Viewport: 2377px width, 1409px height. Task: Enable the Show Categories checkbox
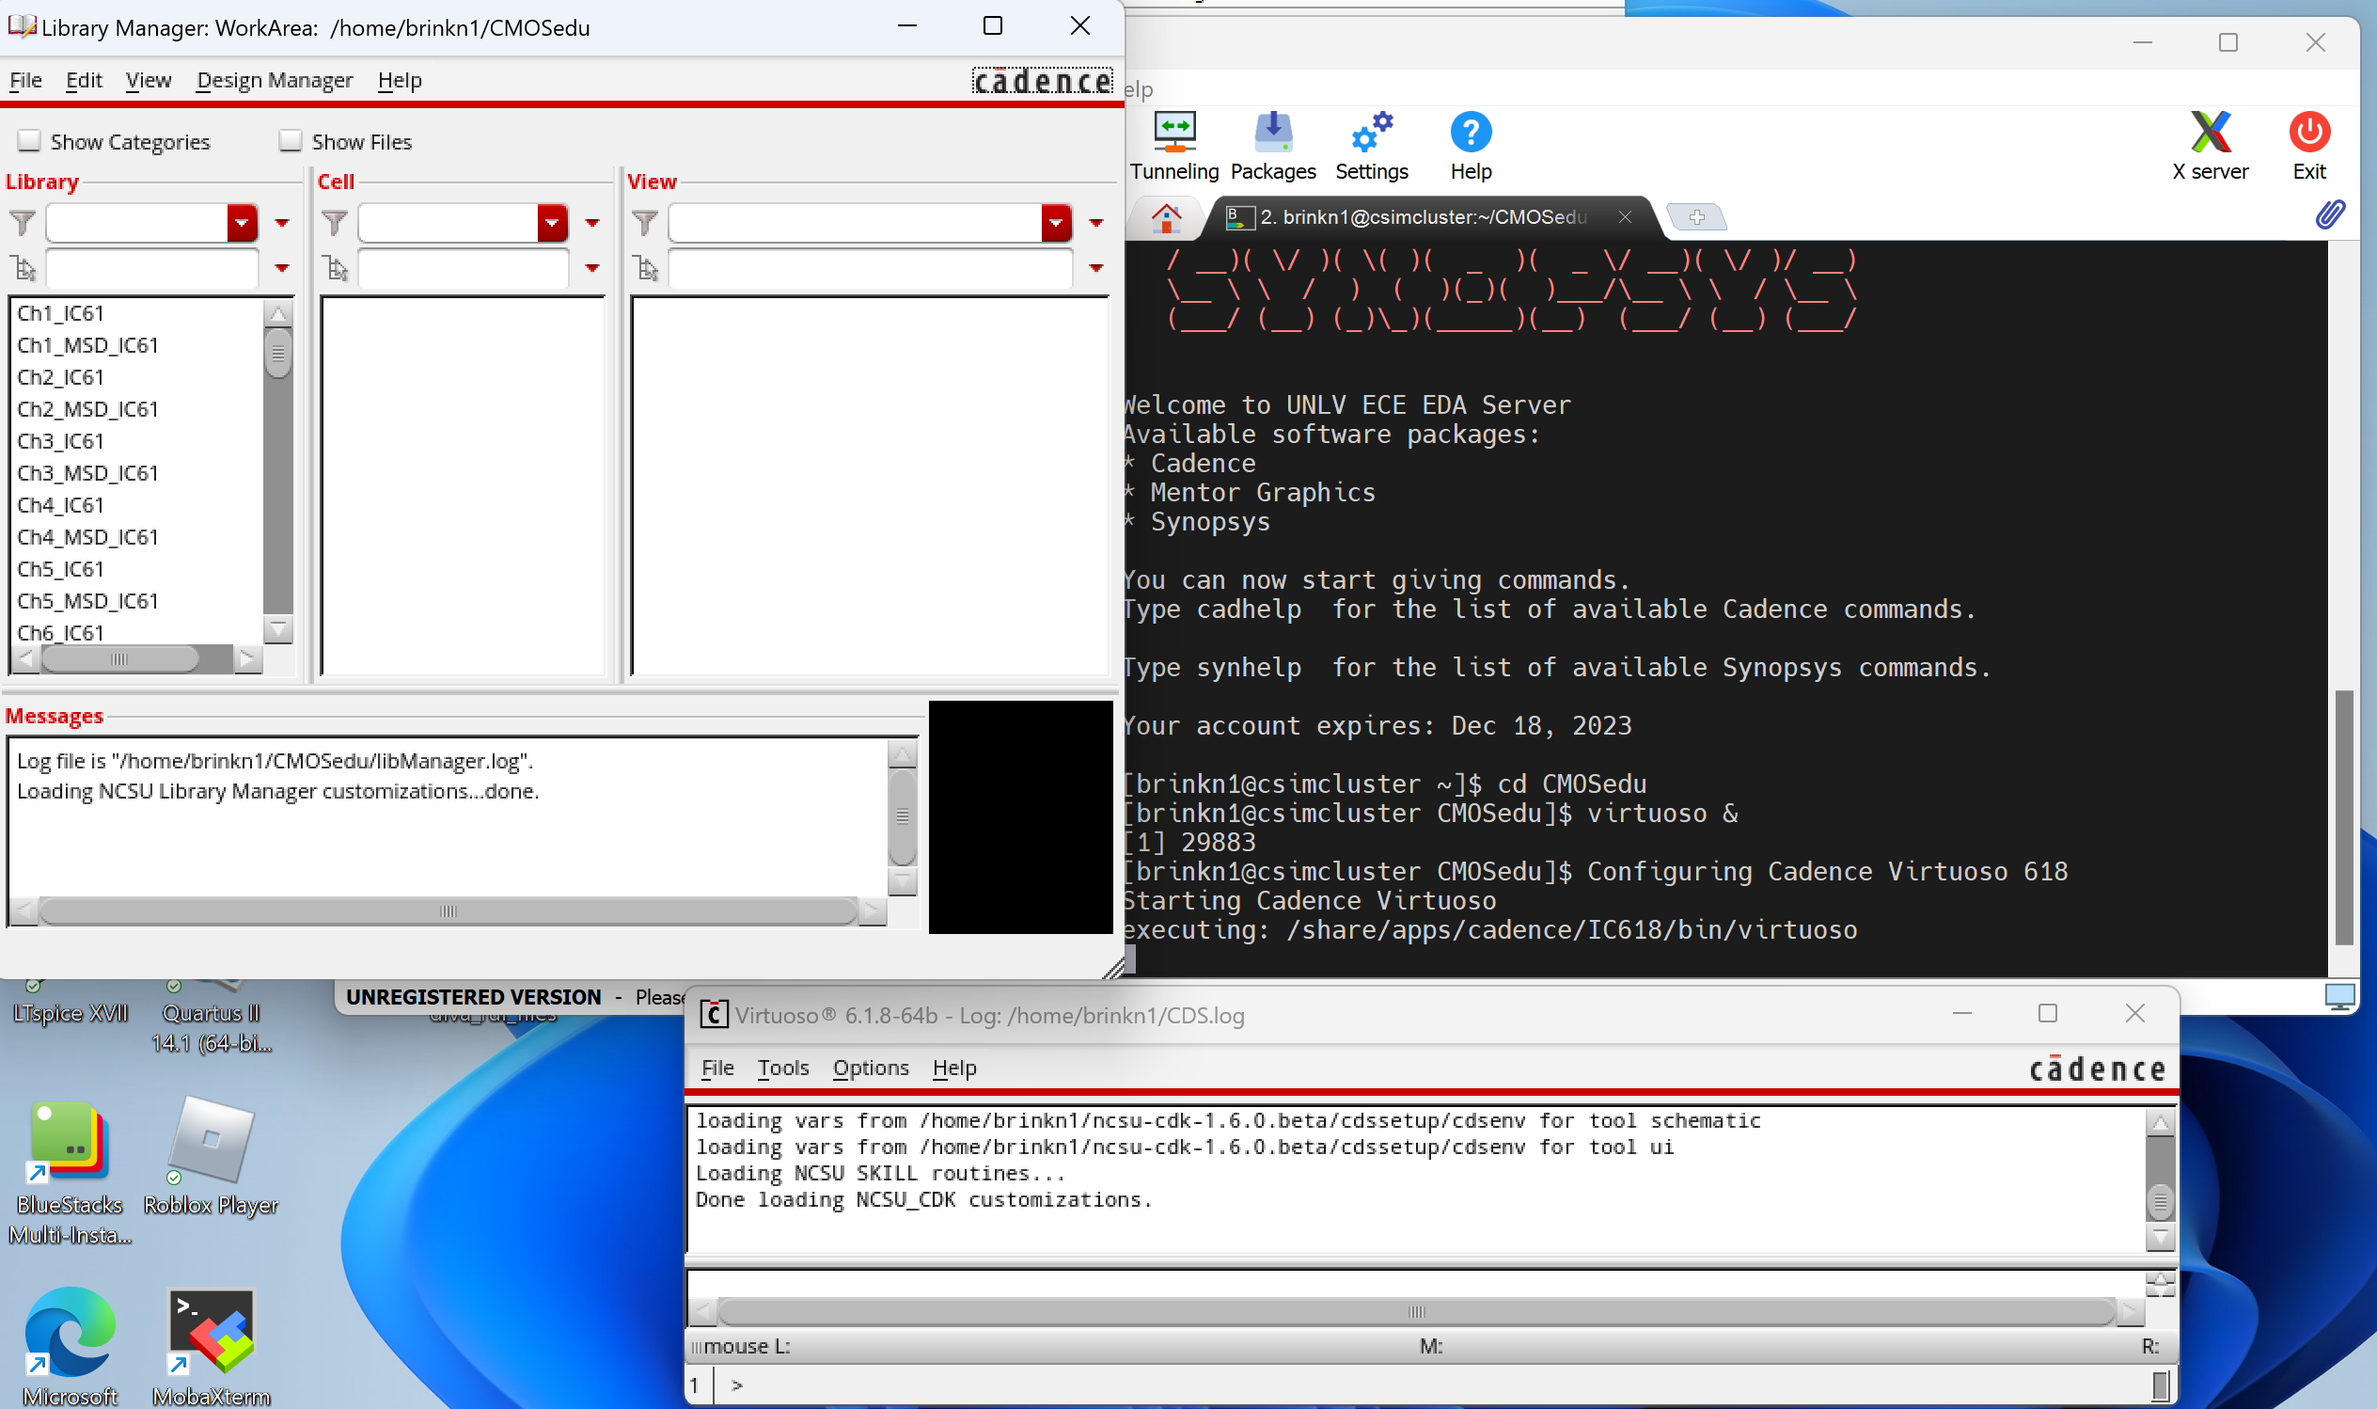[29, 141]
